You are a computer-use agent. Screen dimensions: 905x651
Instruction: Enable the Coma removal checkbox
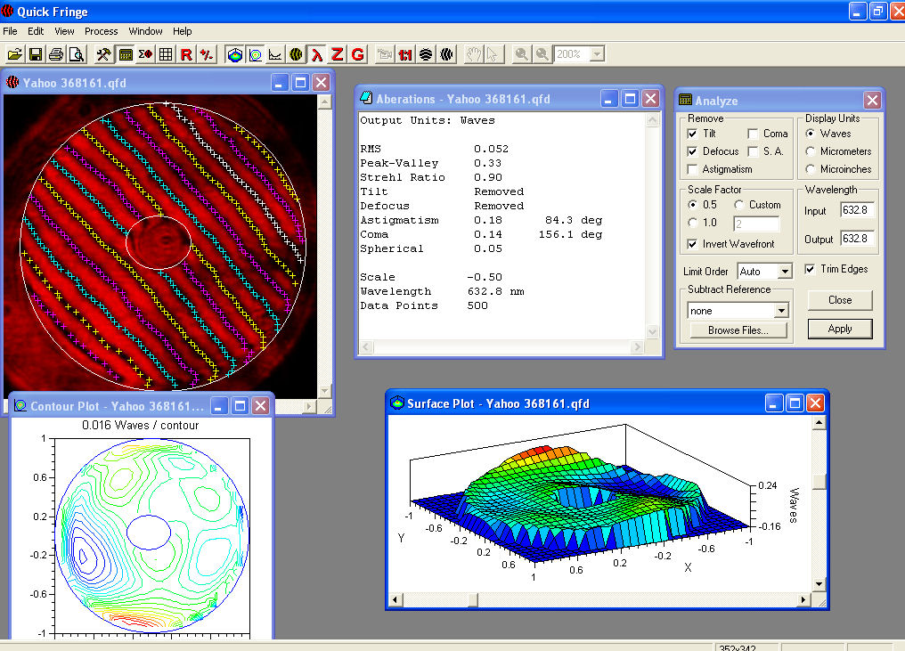[x=753, y=134]
